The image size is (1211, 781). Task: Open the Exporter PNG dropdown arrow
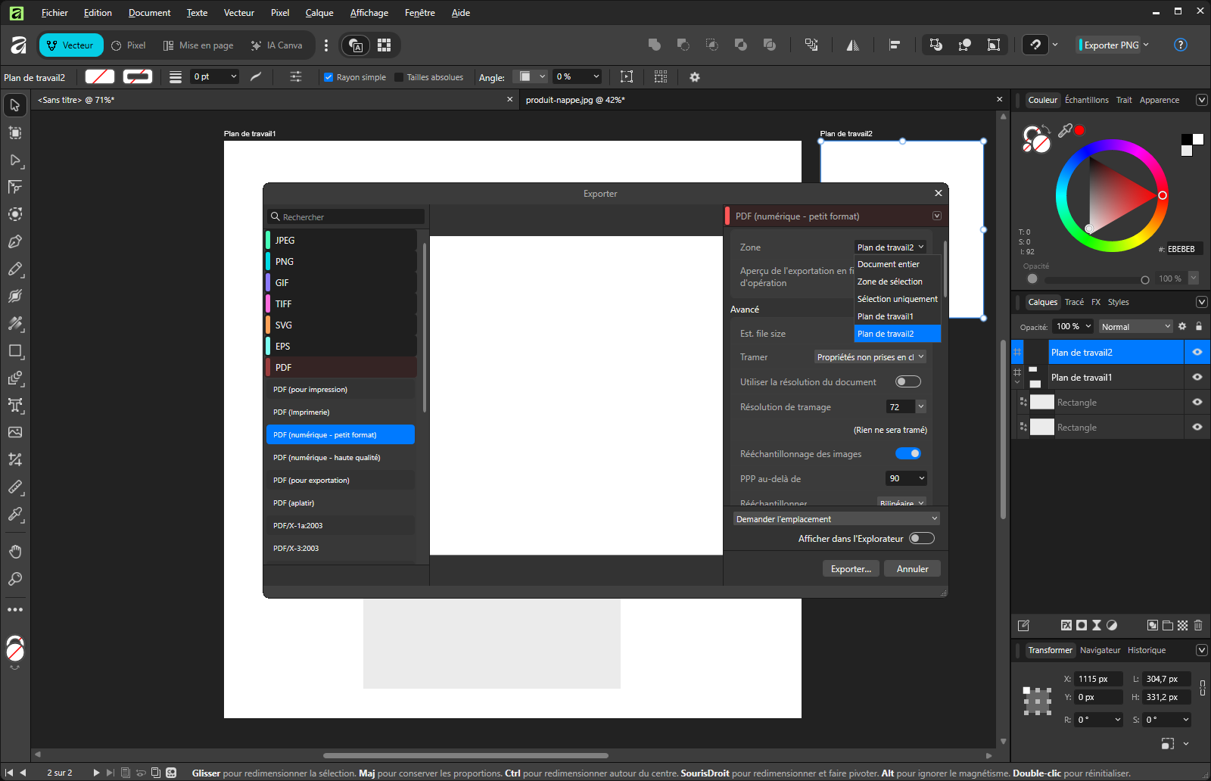coord(1146,45)
